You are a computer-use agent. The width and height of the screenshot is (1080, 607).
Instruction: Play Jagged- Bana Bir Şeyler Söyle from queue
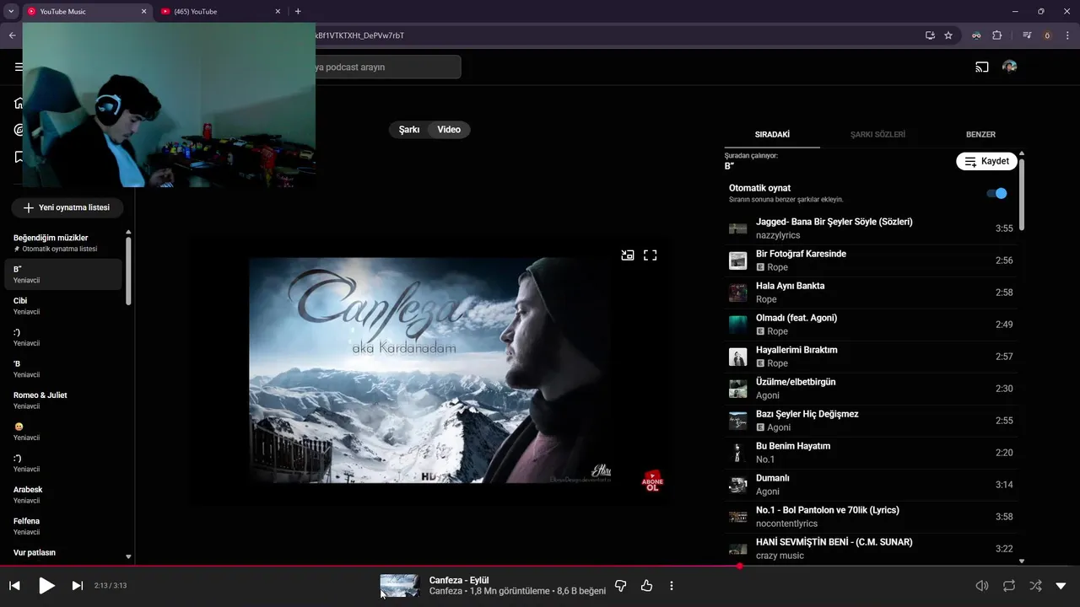point(871,228)
